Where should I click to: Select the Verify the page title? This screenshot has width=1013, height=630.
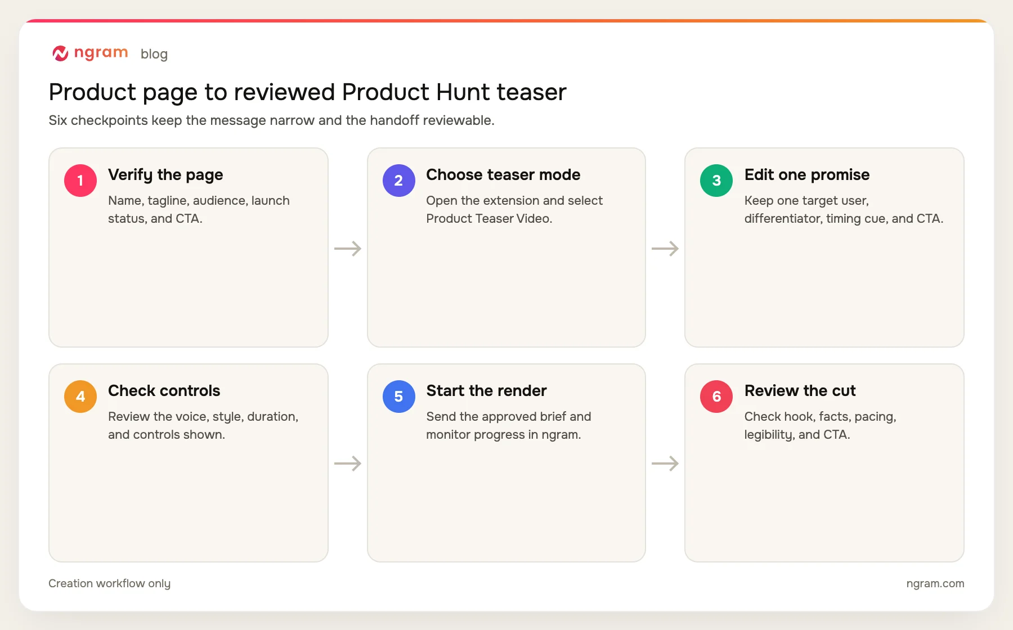[165, 175]
